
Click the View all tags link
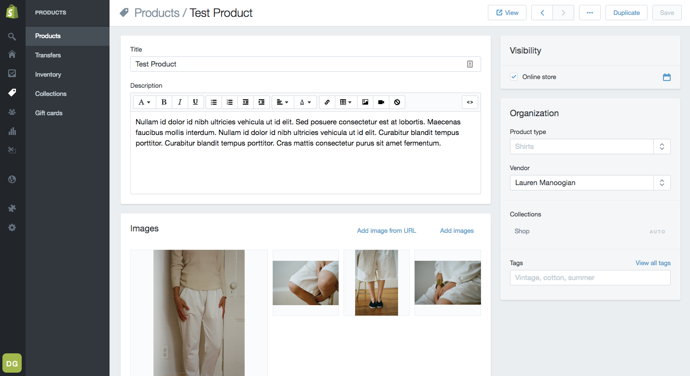coord(653,263)
